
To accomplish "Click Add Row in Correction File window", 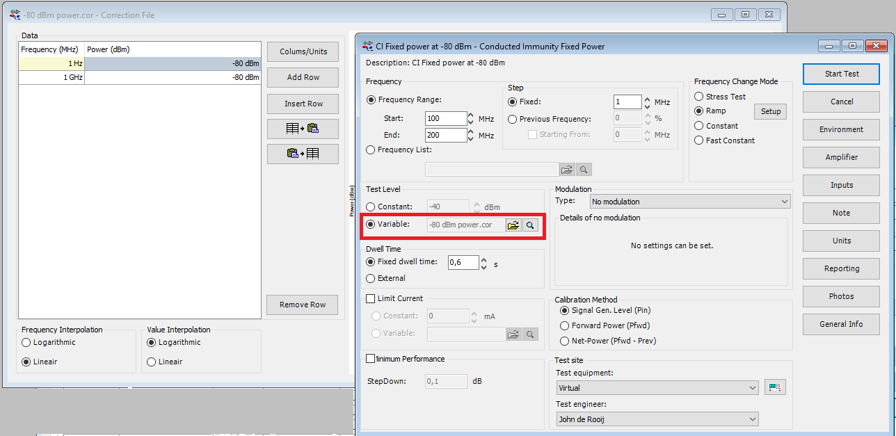I will pos(303,77).
